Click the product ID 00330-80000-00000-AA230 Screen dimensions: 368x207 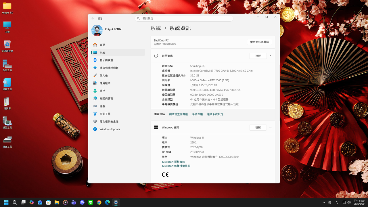pos(207,95)
